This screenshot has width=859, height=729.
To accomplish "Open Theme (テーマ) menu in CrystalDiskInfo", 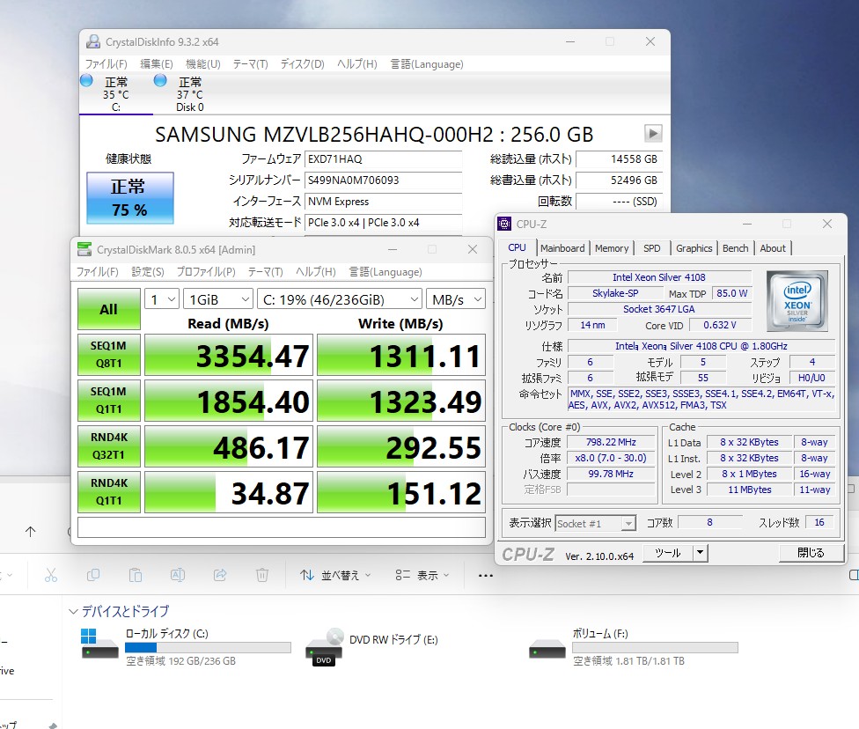I will pyautogui.click(x=250, y=64).
